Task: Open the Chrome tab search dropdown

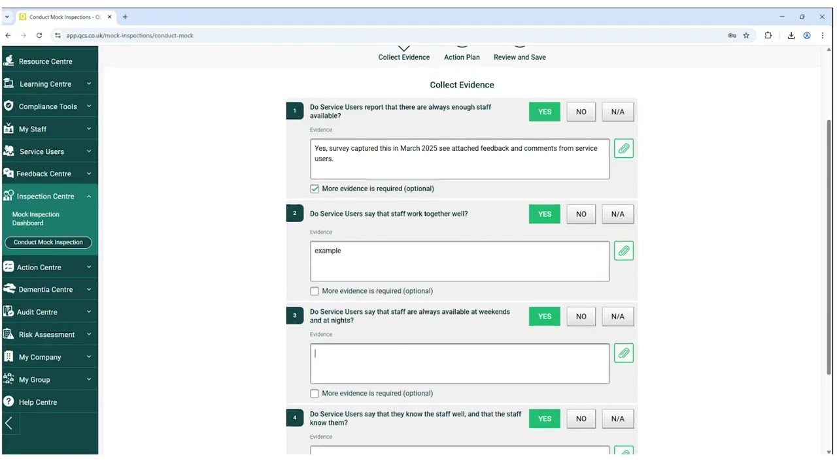Action: click(7, 17)
